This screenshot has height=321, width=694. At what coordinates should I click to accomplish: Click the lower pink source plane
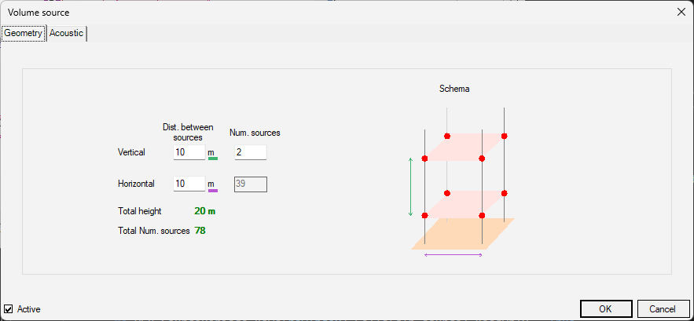[465, 204]
